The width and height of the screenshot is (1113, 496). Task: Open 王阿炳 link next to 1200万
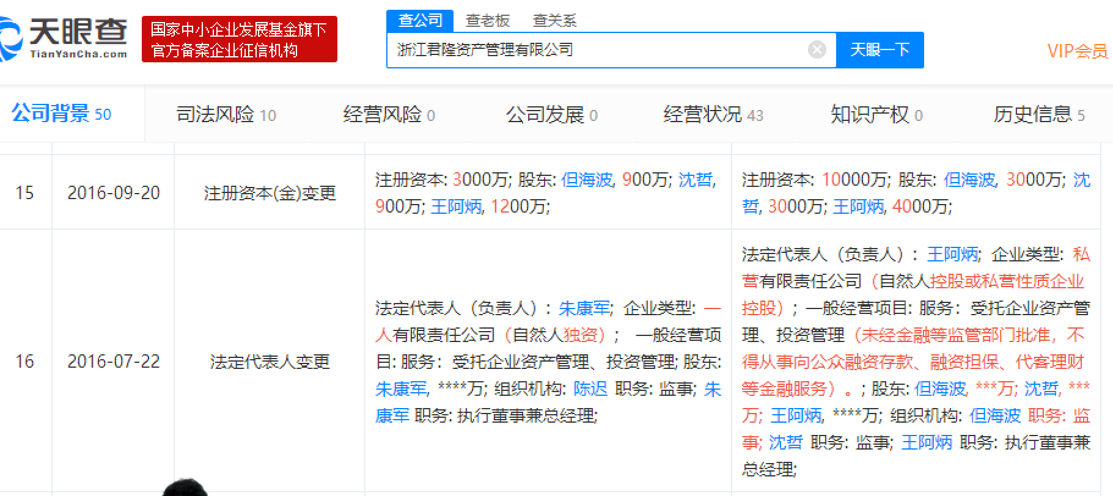457,206
